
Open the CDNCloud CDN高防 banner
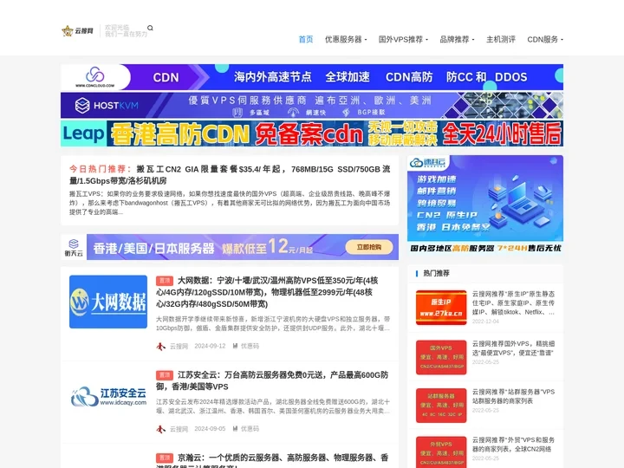[312, 77]
